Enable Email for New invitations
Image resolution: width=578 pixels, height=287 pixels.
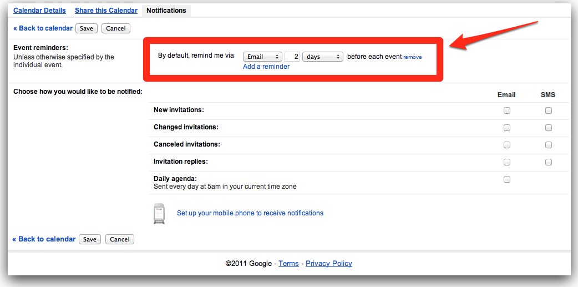(x=506, y=110)
